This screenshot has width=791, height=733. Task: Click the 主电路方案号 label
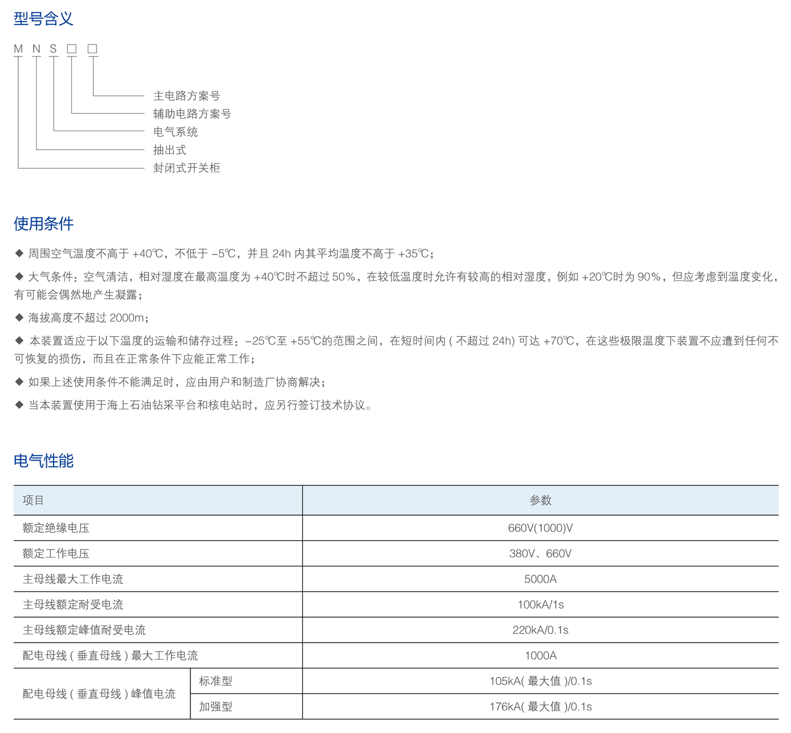[x=186, y=96]
